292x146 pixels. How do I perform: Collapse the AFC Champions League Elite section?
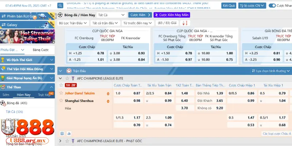60,78
